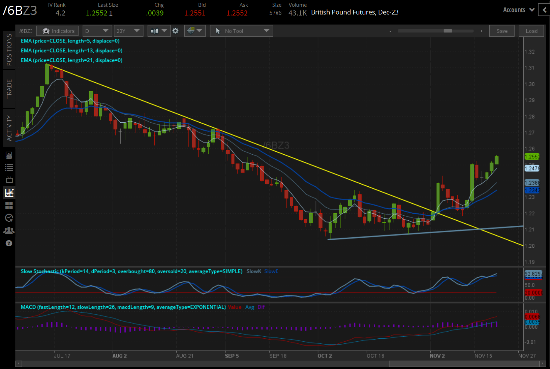Screen dimensions: 550x369
Task: Open the Indicators panel
Action: coord(58,31)
